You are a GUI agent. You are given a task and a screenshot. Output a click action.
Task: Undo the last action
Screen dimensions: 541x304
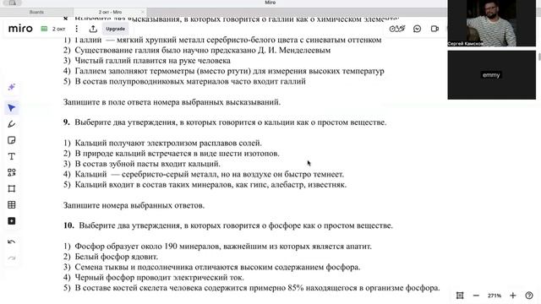click(x=11, y=242)
